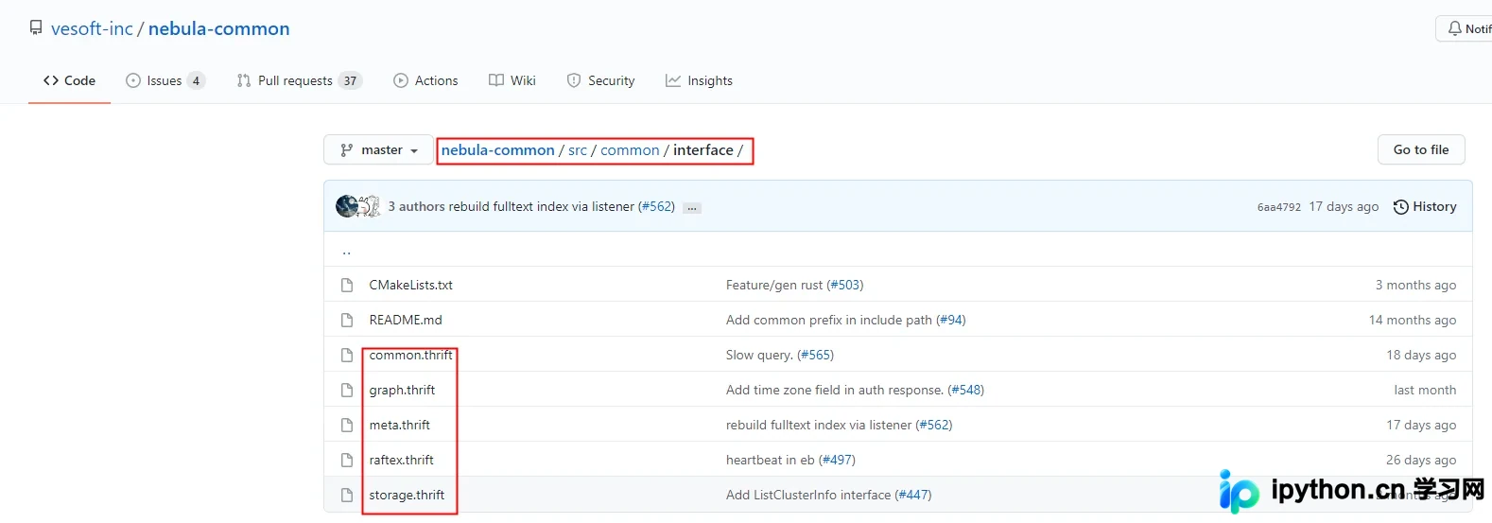
Task: Open pull request #562 in meta.thrift row
Action: [934, 425]
